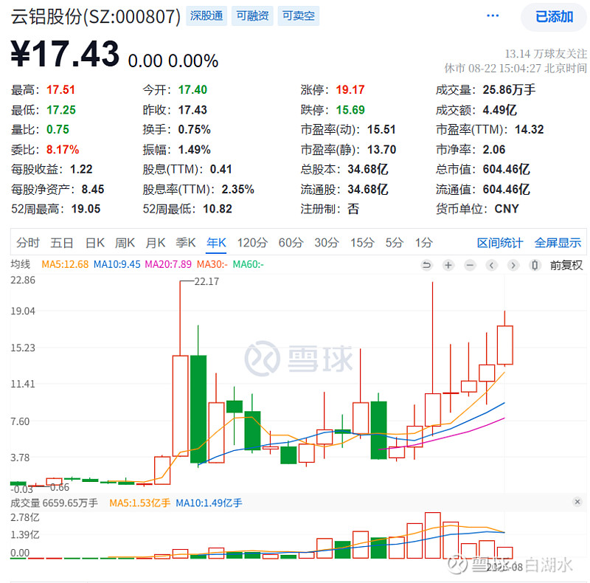Click the 22.17 high price marker
The height and width of the screenshot is (583, 590).
pos(206,281)
